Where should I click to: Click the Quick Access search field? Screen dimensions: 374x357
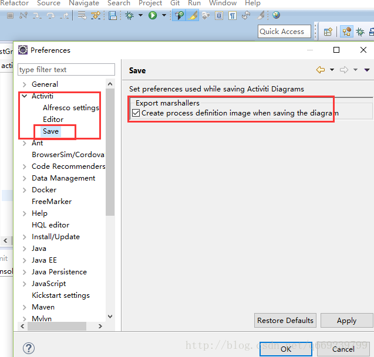284,32
